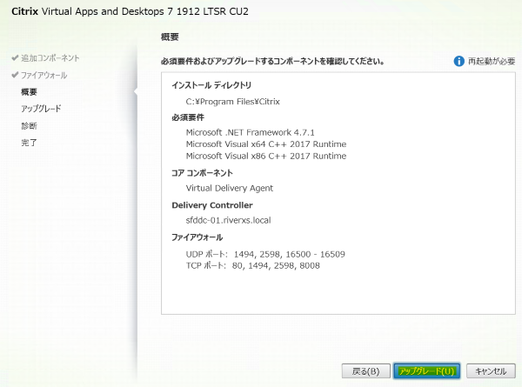Click the Virtual Delivery Agent component entry
The width and height of the screenshot is (522, 387).
pyautogui.click(x=230, y=187)
